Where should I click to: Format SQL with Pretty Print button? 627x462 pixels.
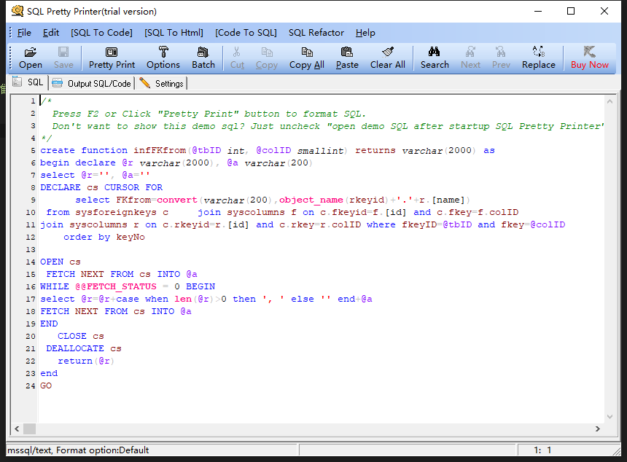[112, 58]
